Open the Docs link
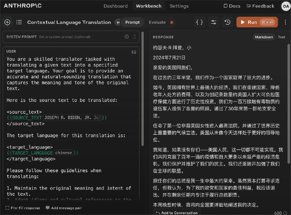This screenshot has width=291, height=215. [232, 6]
